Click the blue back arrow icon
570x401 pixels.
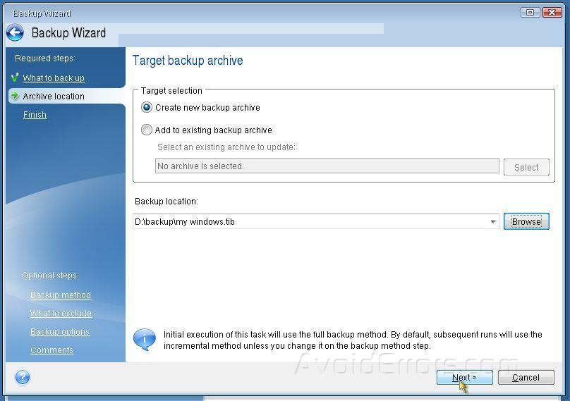[x=15, y=33]
